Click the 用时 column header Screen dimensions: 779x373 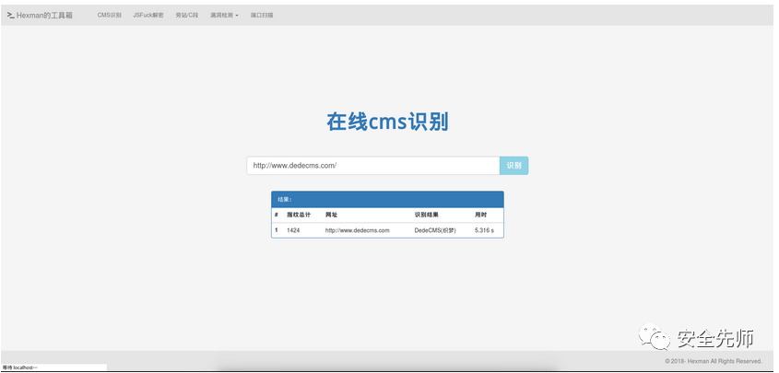[480, 215]
